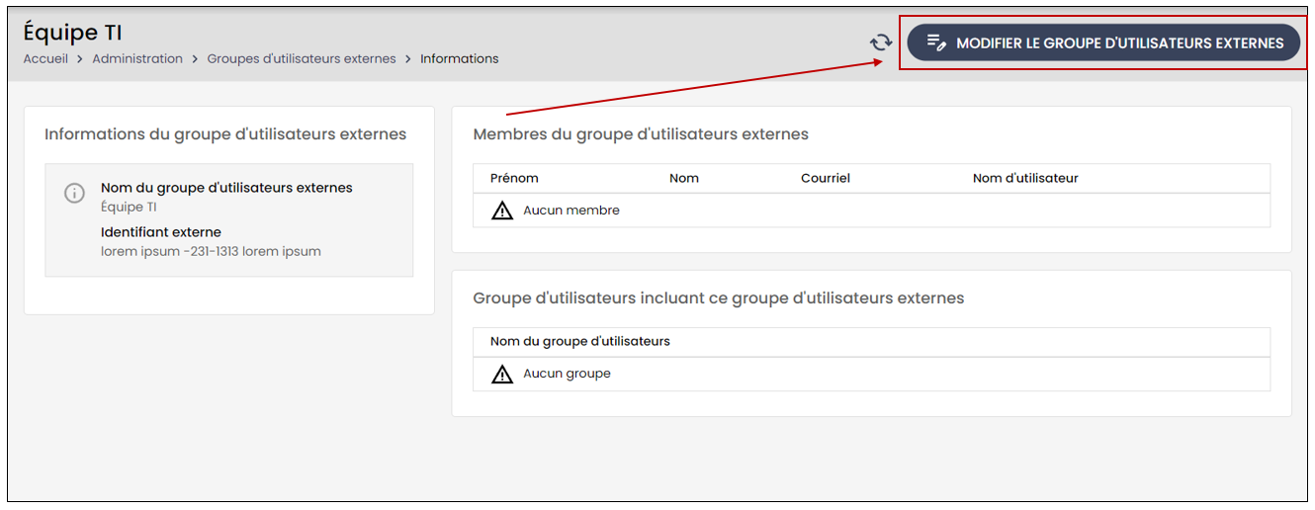Image resolution: width=1315 pixels, height=510 pixels.
Task: Select the Identifiant externe value text
Action: coord(211,251)
